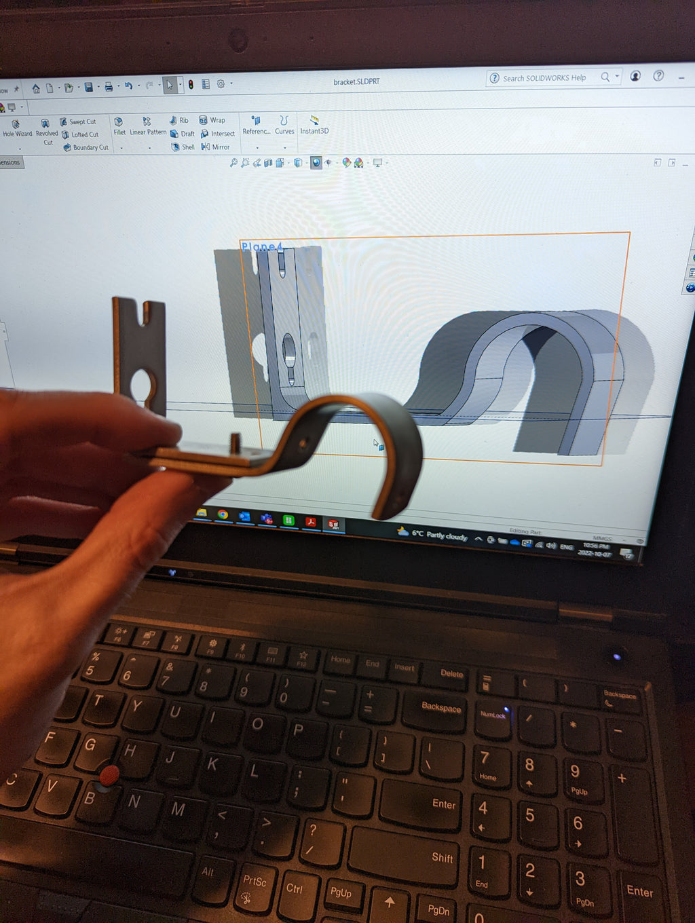The width and height of the screenshot is (695, 923).
Task: Click the Rebuild traffic light icon
Action: pyautogui.click(x=191, y=85)
